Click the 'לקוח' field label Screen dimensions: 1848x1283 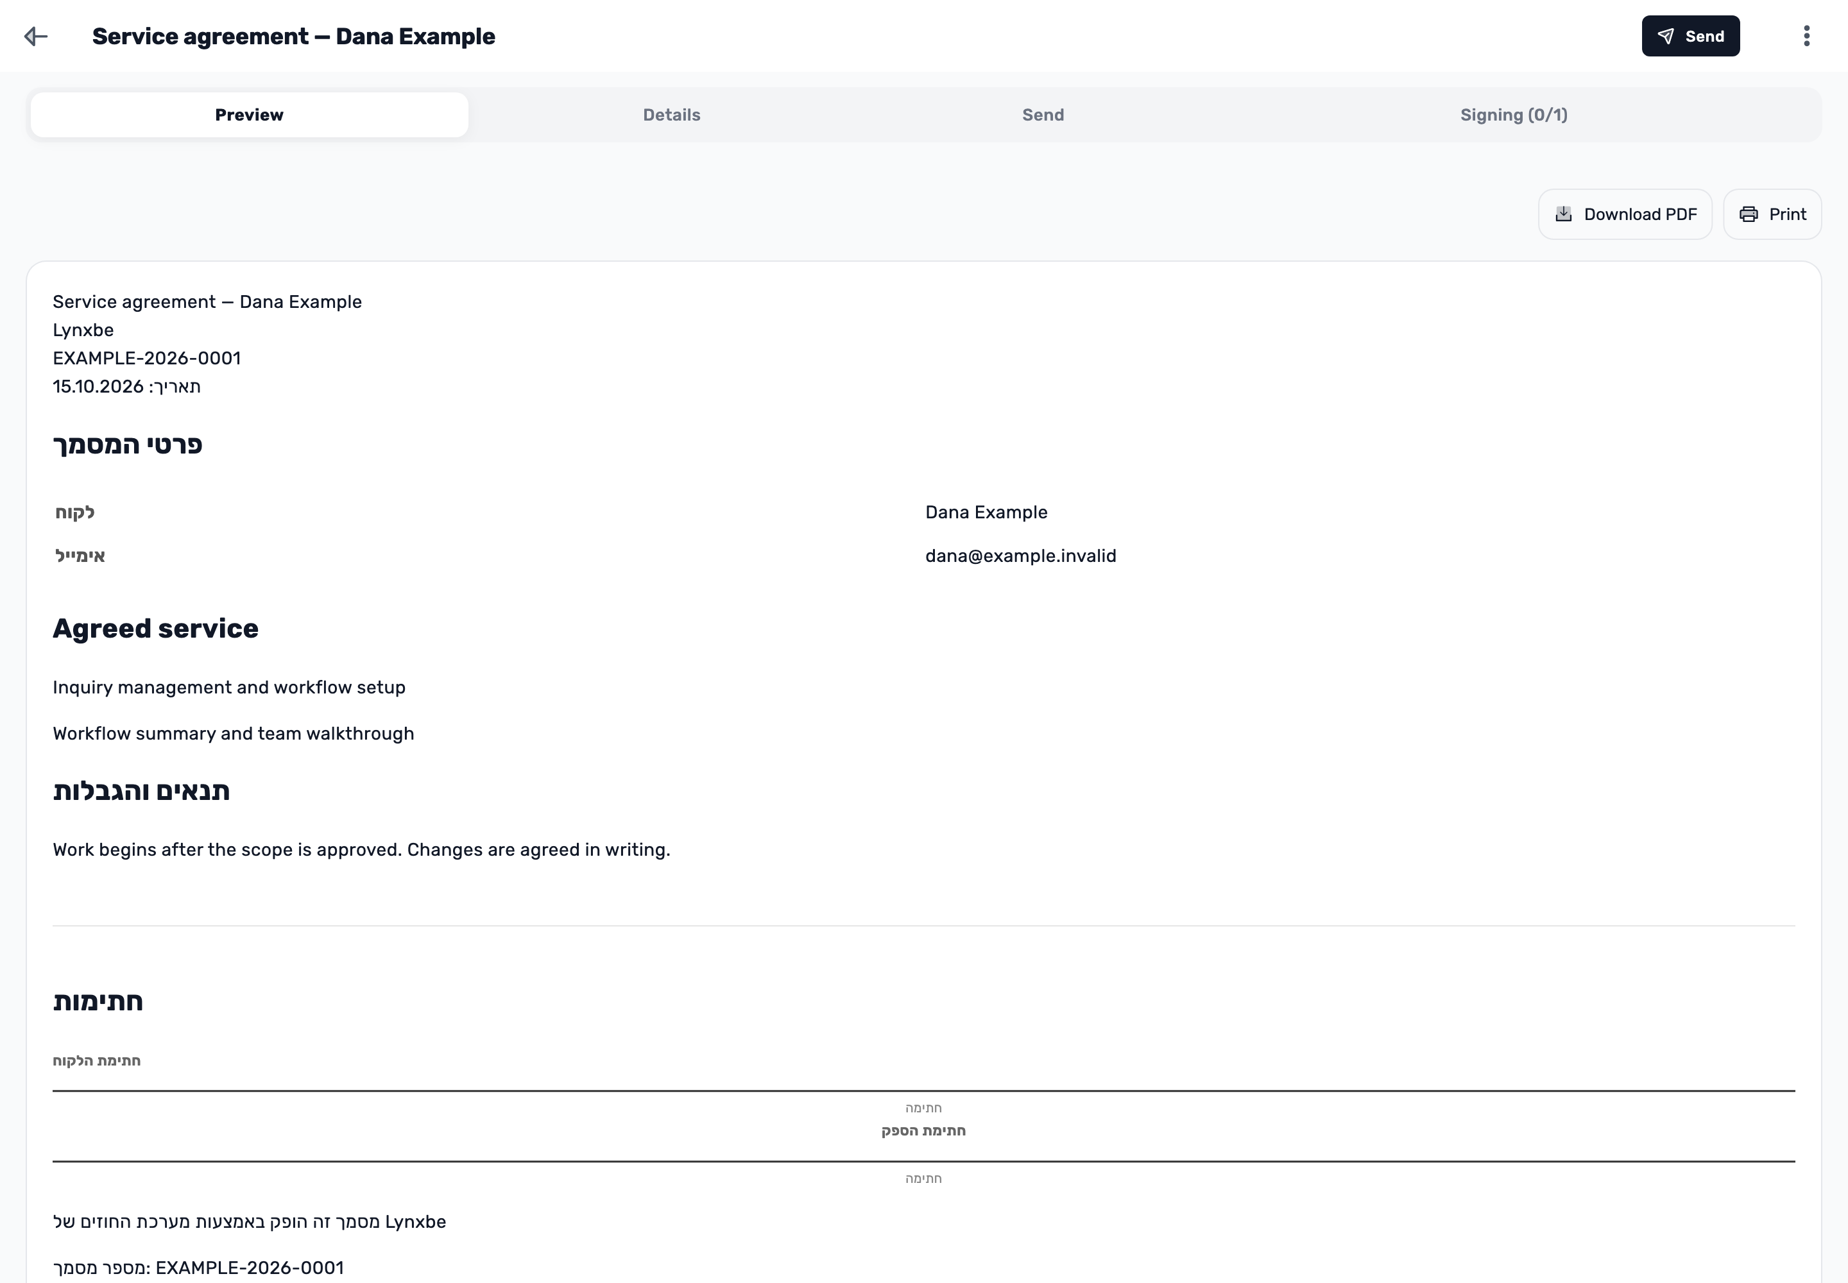pyautogui.click(x=75, y=513)
